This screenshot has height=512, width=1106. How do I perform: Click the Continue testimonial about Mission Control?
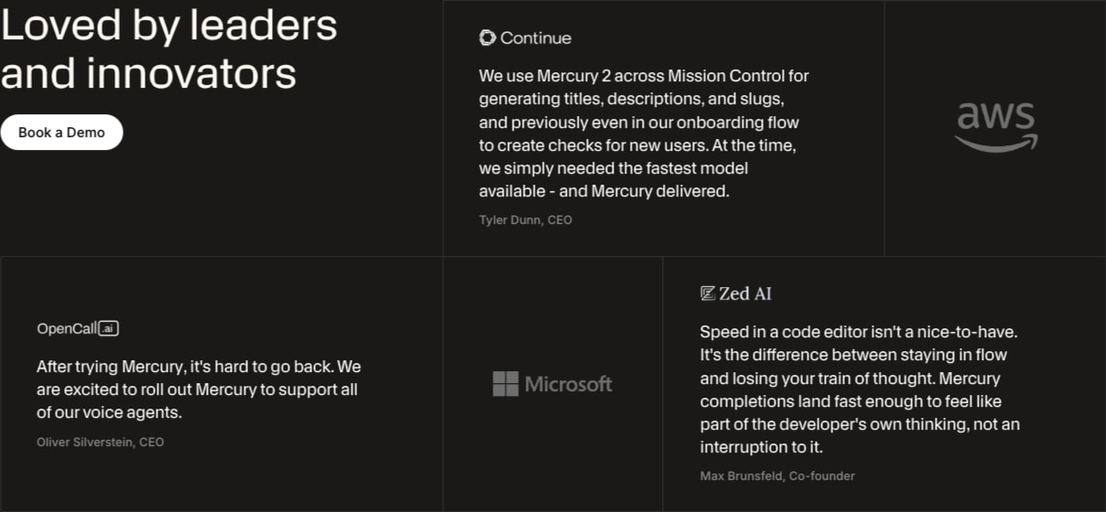point(644,133)
